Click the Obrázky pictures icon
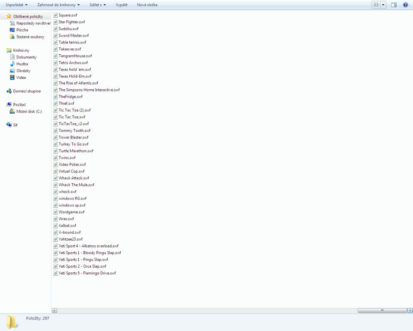The image size is (413, 331). pos(12,71)
